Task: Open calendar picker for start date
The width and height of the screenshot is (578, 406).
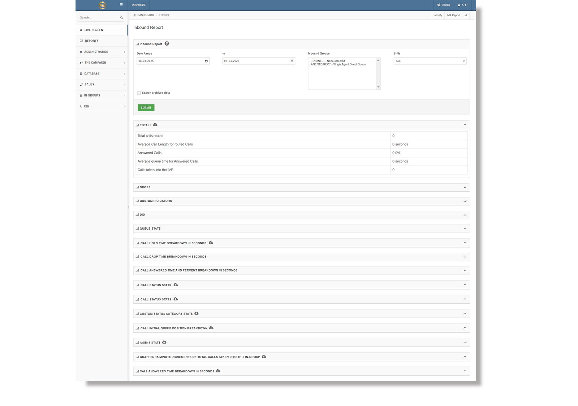Action: [206, 61]
